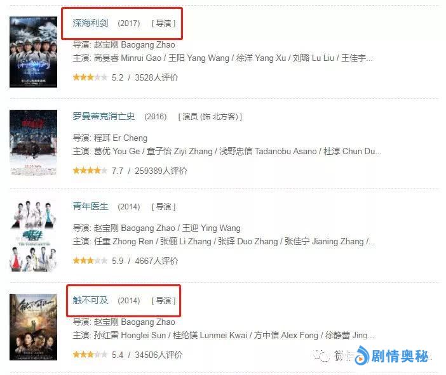Click the 7.7 rating score
This screenshot has width=446, height=375.
[118, 171]
